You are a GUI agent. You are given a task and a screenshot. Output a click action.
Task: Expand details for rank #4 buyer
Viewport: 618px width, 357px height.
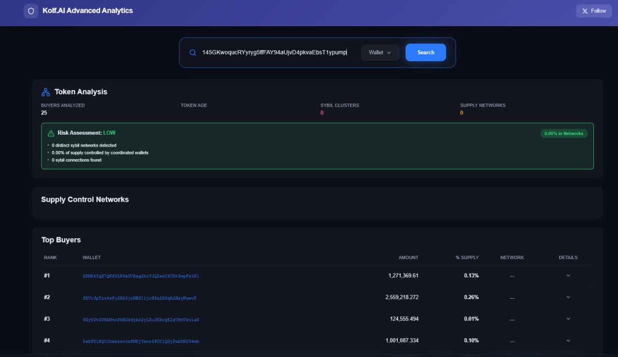point(568,341)
